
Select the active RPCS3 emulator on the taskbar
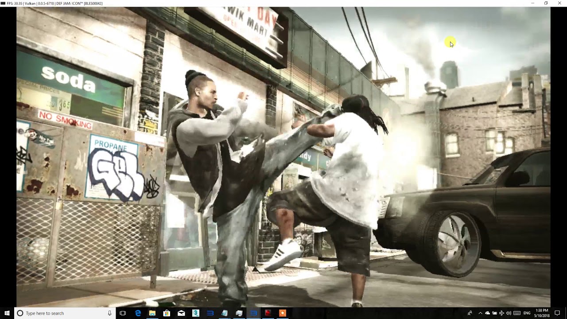click(x=254, y=313)
